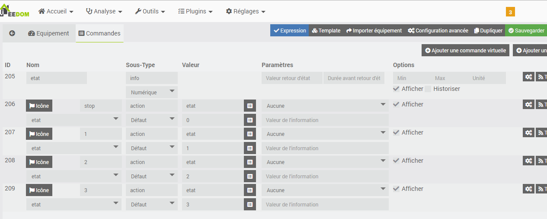Image resolution: width=547 pixels, height=219 pixels.
Task: Open gear settings for command 208
Action: point(528,161)
